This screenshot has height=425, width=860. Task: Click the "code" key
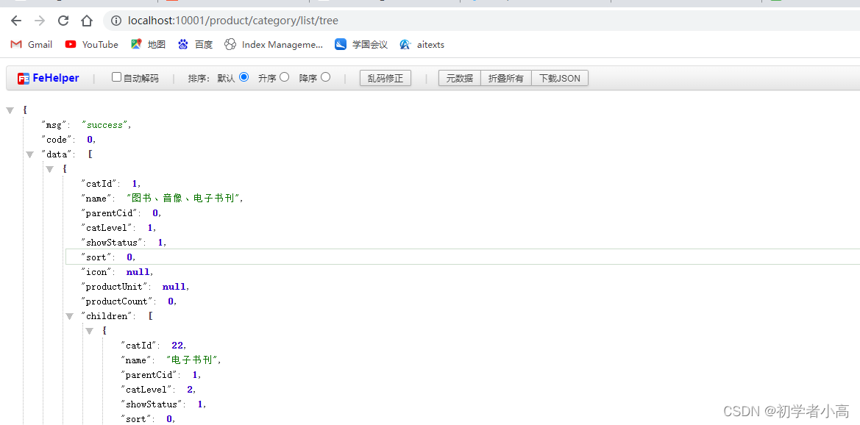coord(58,140)
